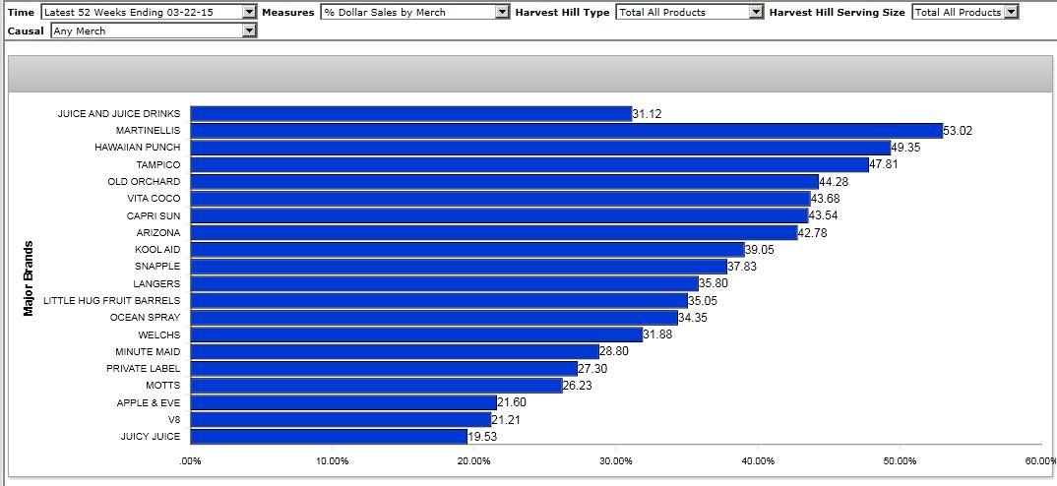Expand the Measures dropdown arrow
Screen dimensions: 1057x486
tap(503, 12)
